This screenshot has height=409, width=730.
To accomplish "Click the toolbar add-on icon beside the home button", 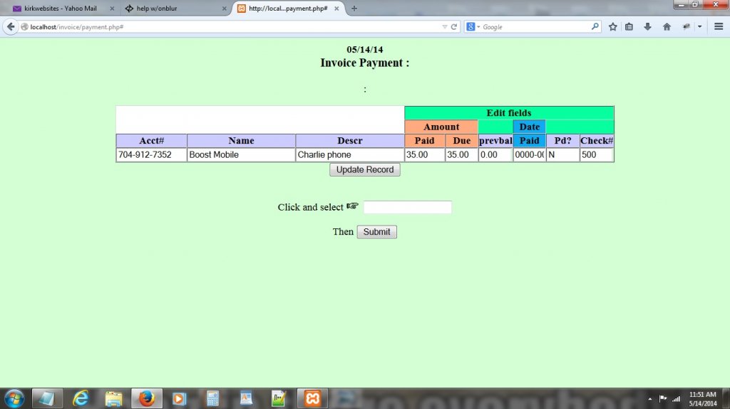I will point(687,27).
